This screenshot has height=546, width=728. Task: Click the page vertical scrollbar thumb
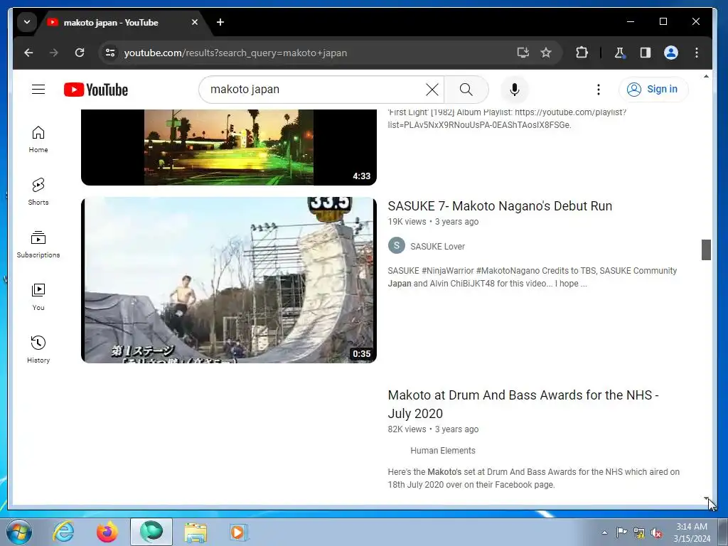(x=706, y=250)
